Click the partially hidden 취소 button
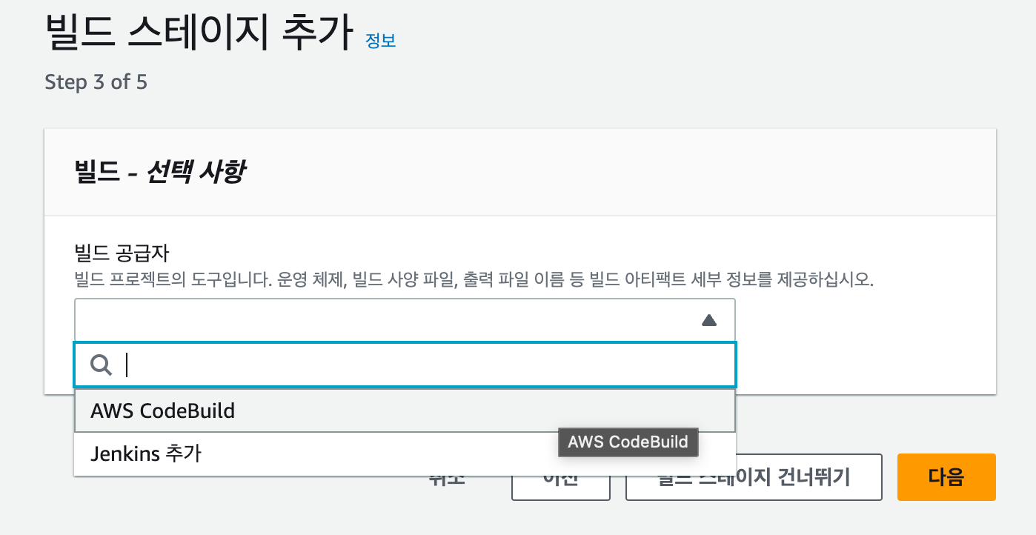 (x=447, y=480)
